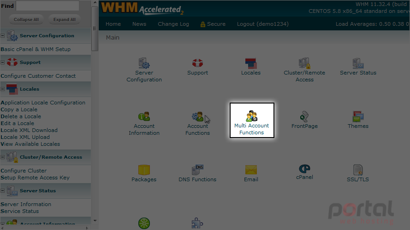The image size is (410, 230).
Task: Open the Email envelope icon
Action: (251, 170)
